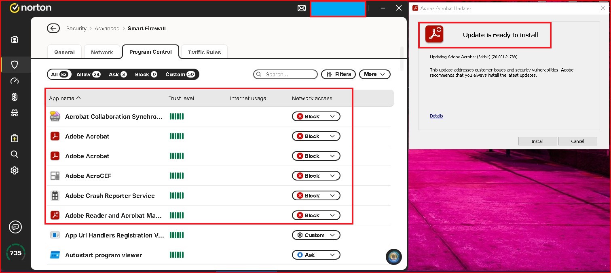Switch to the Network tab

[x=102, y=52]
